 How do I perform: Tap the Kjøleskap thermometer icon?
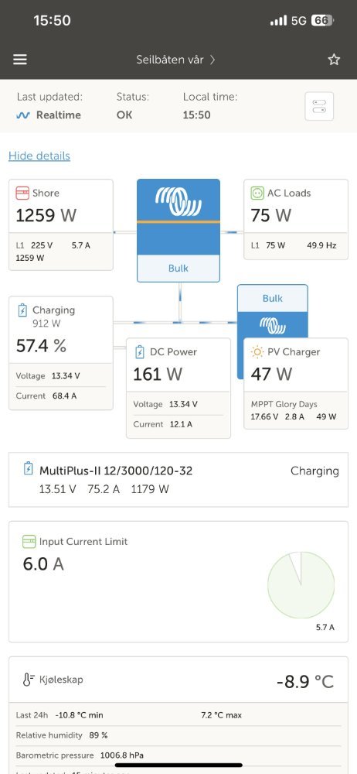29,680
